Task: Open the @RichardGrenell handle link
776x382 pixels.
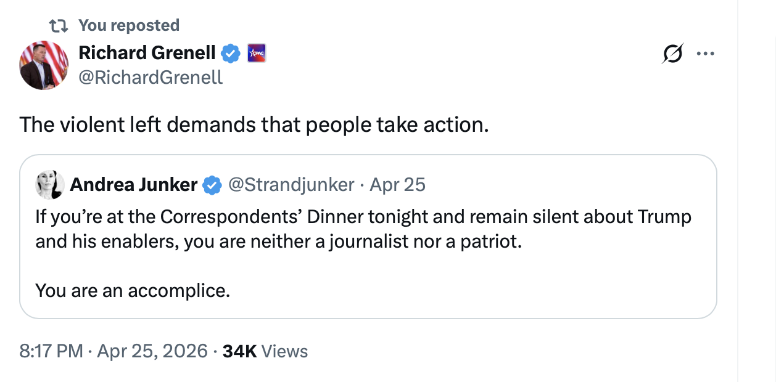Action: (x=151, y=77)
